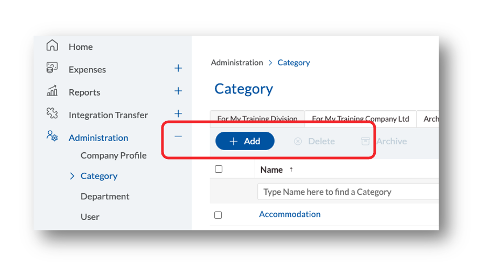This screenshot has width=501, height=274.
Task: Click the Delete circle-x icon
Action: [298, 141]
